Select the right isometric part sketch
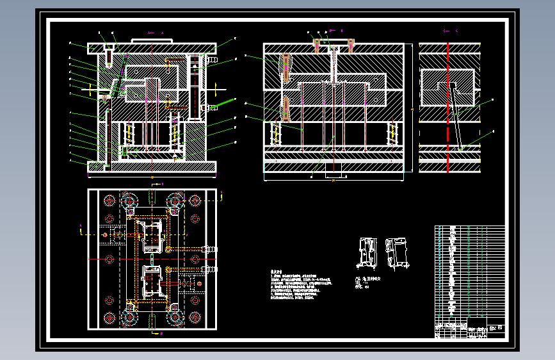The height and width of the screenshot is (360, 555). coord(397,254)
